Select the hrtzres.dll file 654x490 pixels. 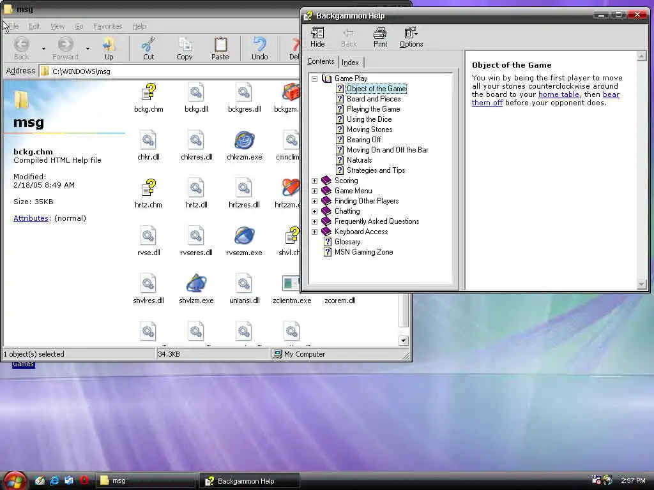point(245,194)
